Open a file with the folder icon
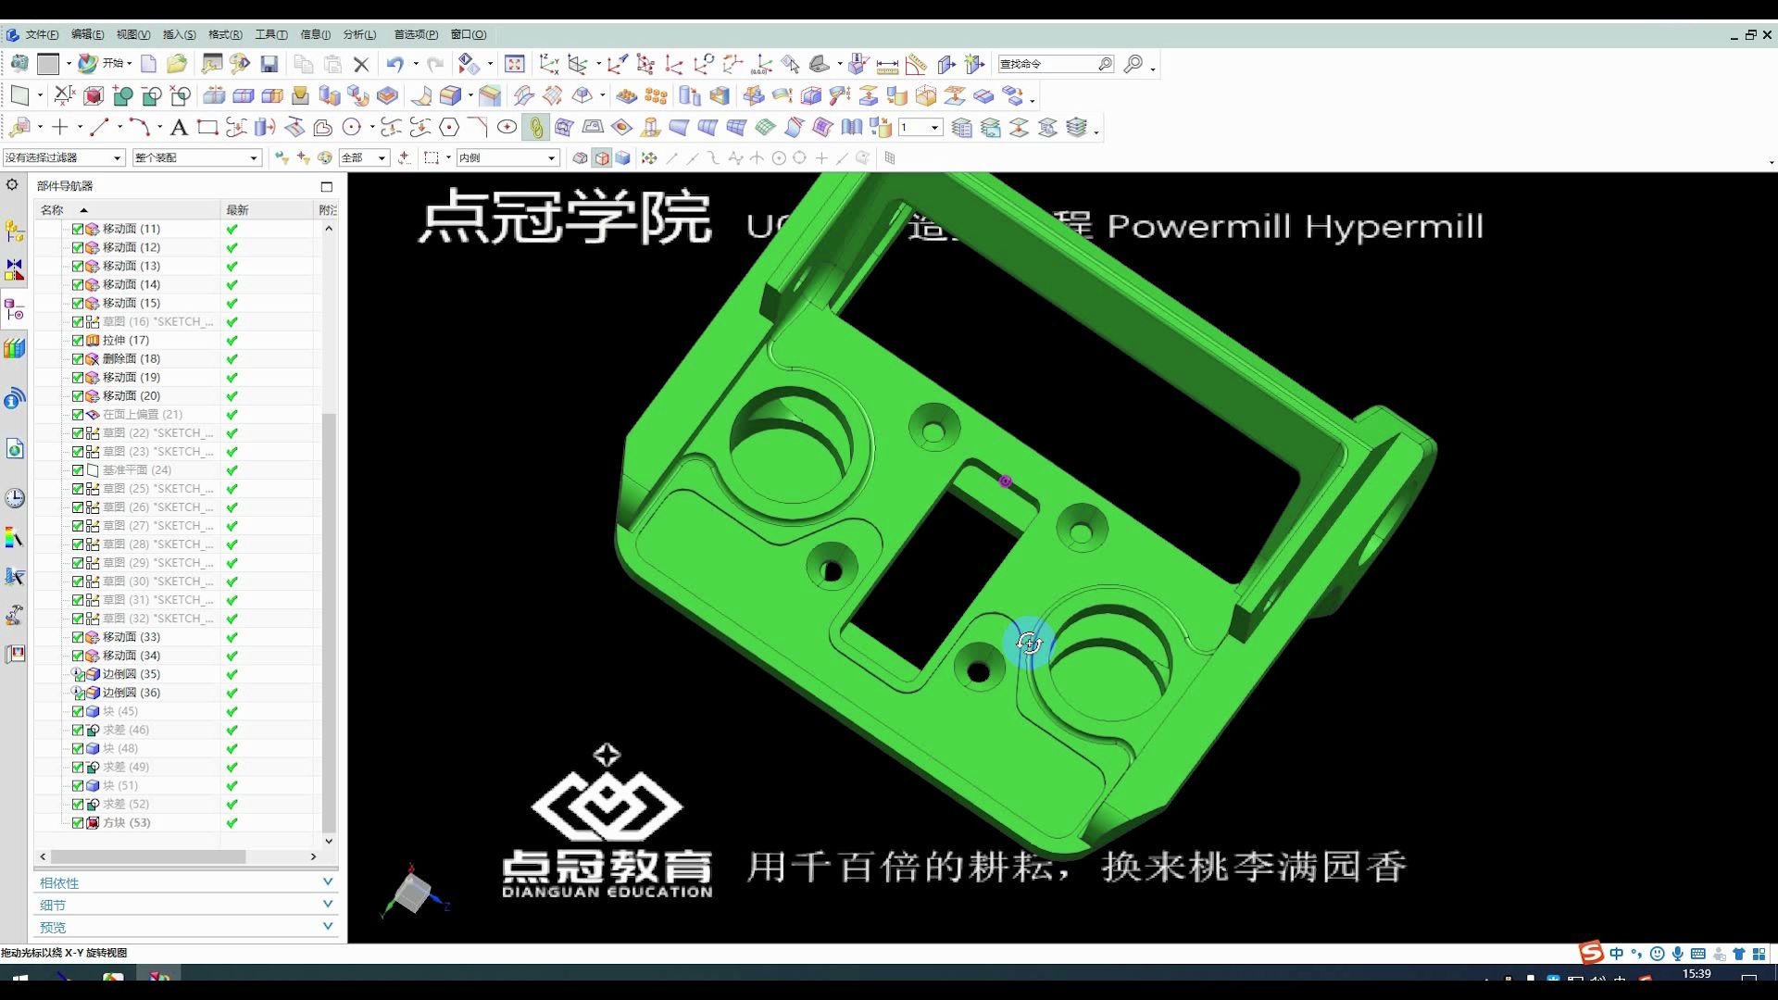 coord(178,64)
